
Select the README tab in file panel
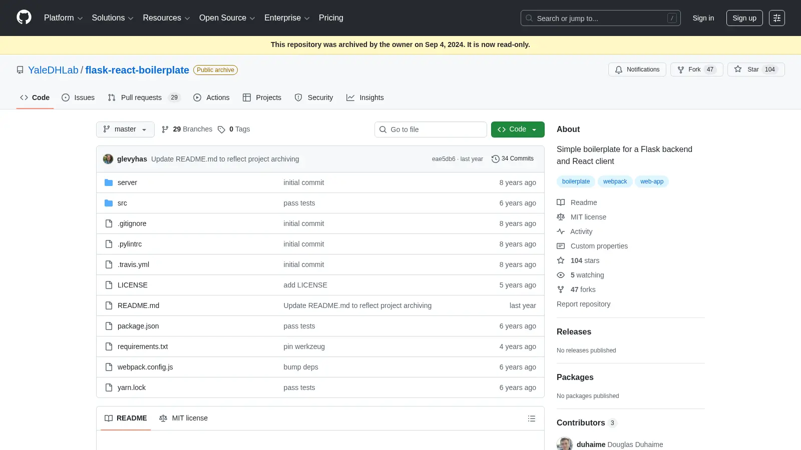point(126,418)
